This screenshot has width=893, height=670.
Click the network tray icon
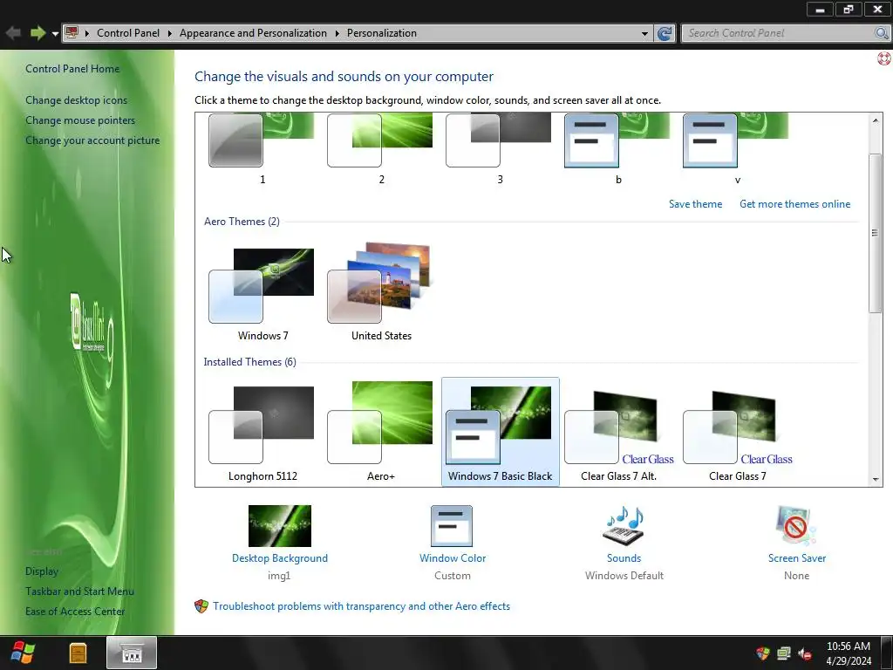pos(784,653)
